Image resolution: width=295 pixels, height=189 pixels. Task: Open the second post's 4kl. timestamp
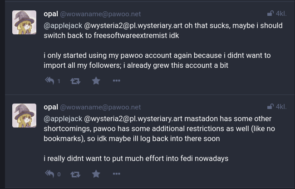coord(281,107)
